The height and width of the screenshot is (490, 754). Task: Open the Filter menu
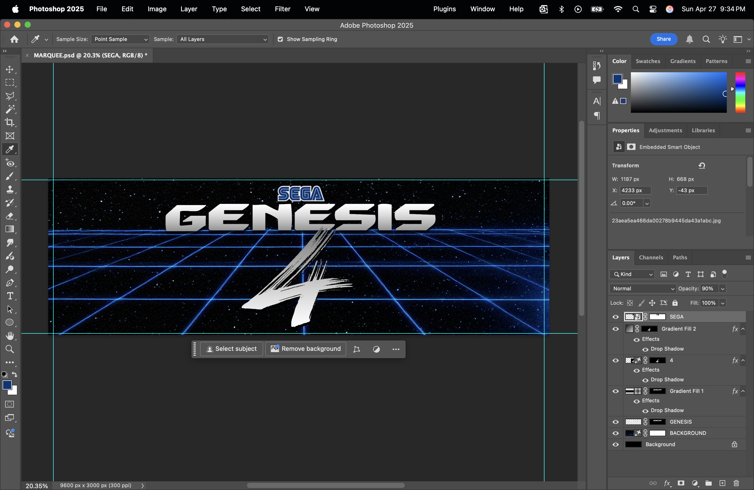click(282, 9)
